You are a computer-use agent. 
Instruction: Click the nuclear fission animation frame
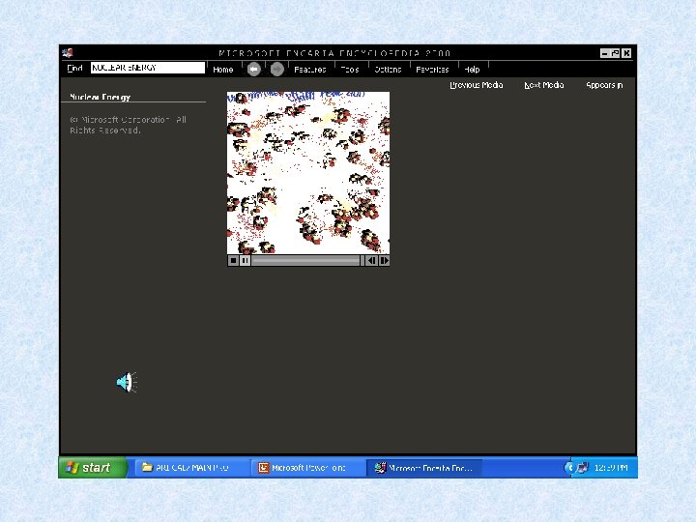(x=308, y=173)
